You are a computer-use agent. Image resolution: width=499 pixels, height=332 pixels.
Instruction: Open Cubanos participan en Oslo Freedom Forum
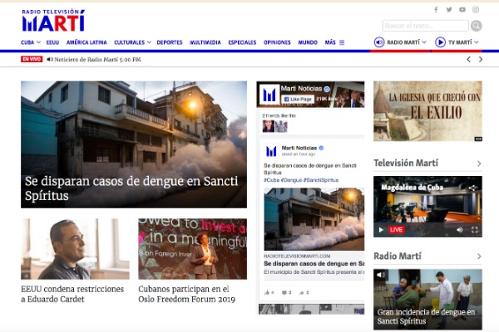186,294
